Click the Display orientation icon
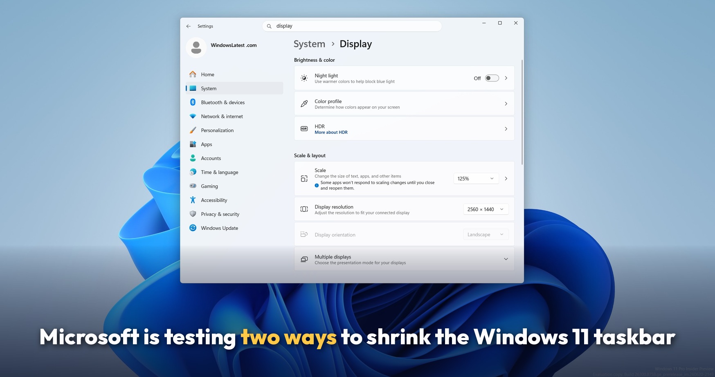This screenshot has width=715, height=377. point(304,234)
